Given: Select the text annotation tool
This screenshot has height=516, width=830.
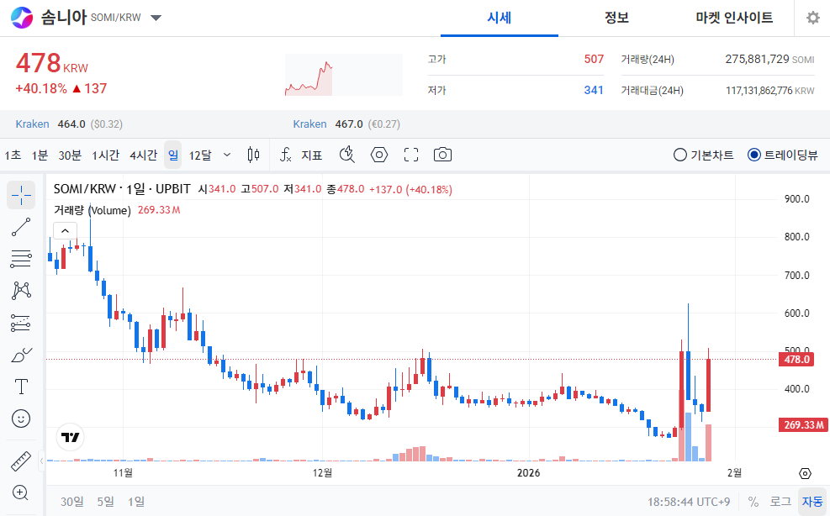Looking at the screenshot, I should pos(21,386).
